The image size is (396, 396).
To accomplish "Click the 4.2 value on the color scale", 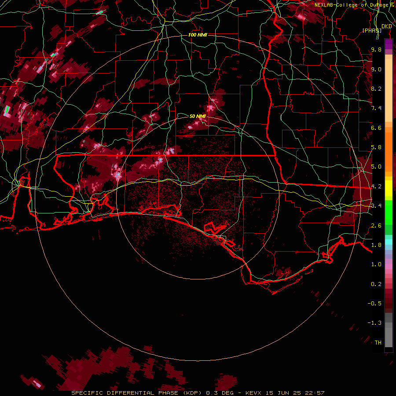I will click(376, 187).
